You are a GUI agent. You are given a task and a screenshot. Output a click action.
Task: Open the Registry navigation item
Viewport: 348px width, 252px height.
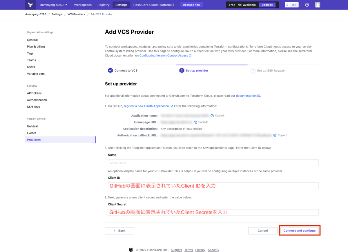click(x=104, y=5)
